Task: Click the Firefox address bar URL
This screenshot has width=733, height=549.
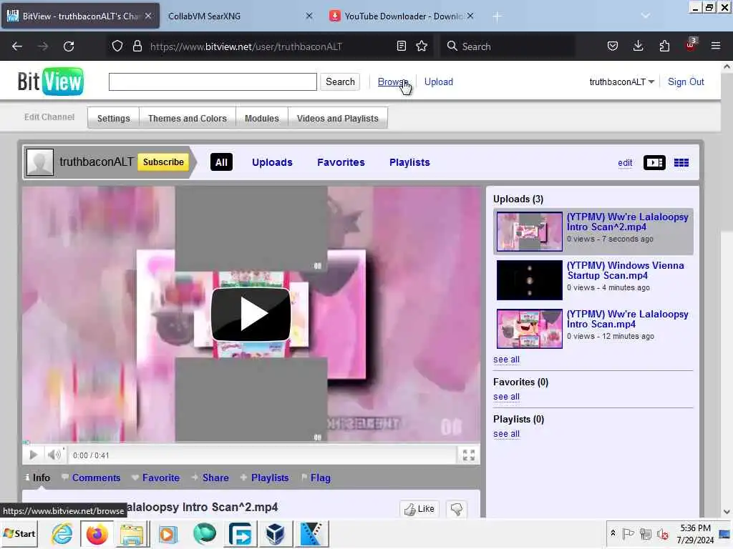Action: [x=246, y=46]
